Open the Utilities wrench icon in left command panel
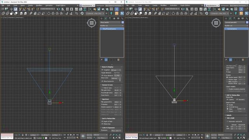 (122, 19)
